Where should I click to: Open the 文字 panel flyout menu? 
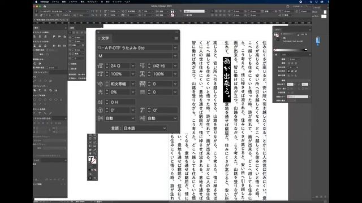click(176, 38)
